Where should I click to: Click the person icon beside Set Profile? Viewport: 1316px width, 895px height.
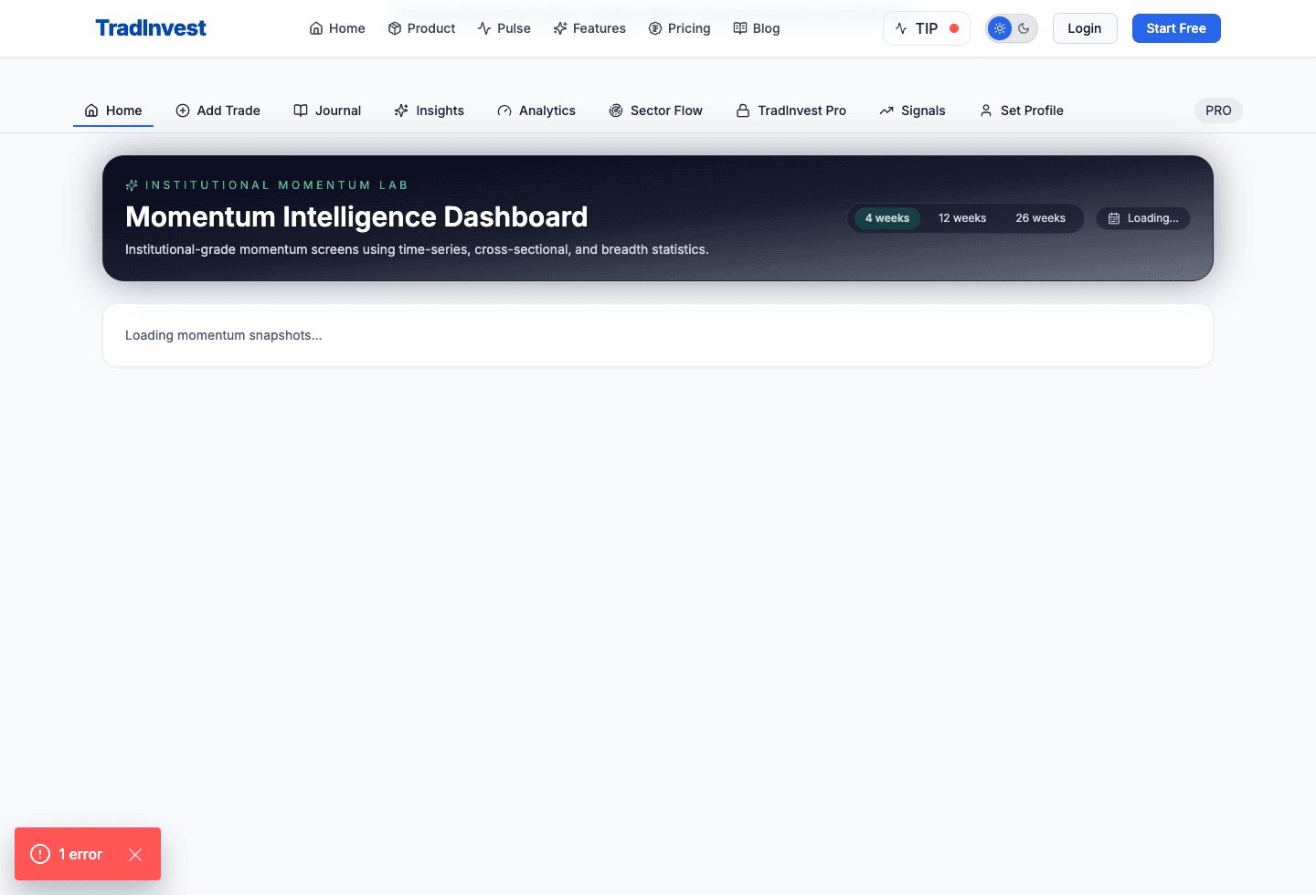click(x=985, y=110)
